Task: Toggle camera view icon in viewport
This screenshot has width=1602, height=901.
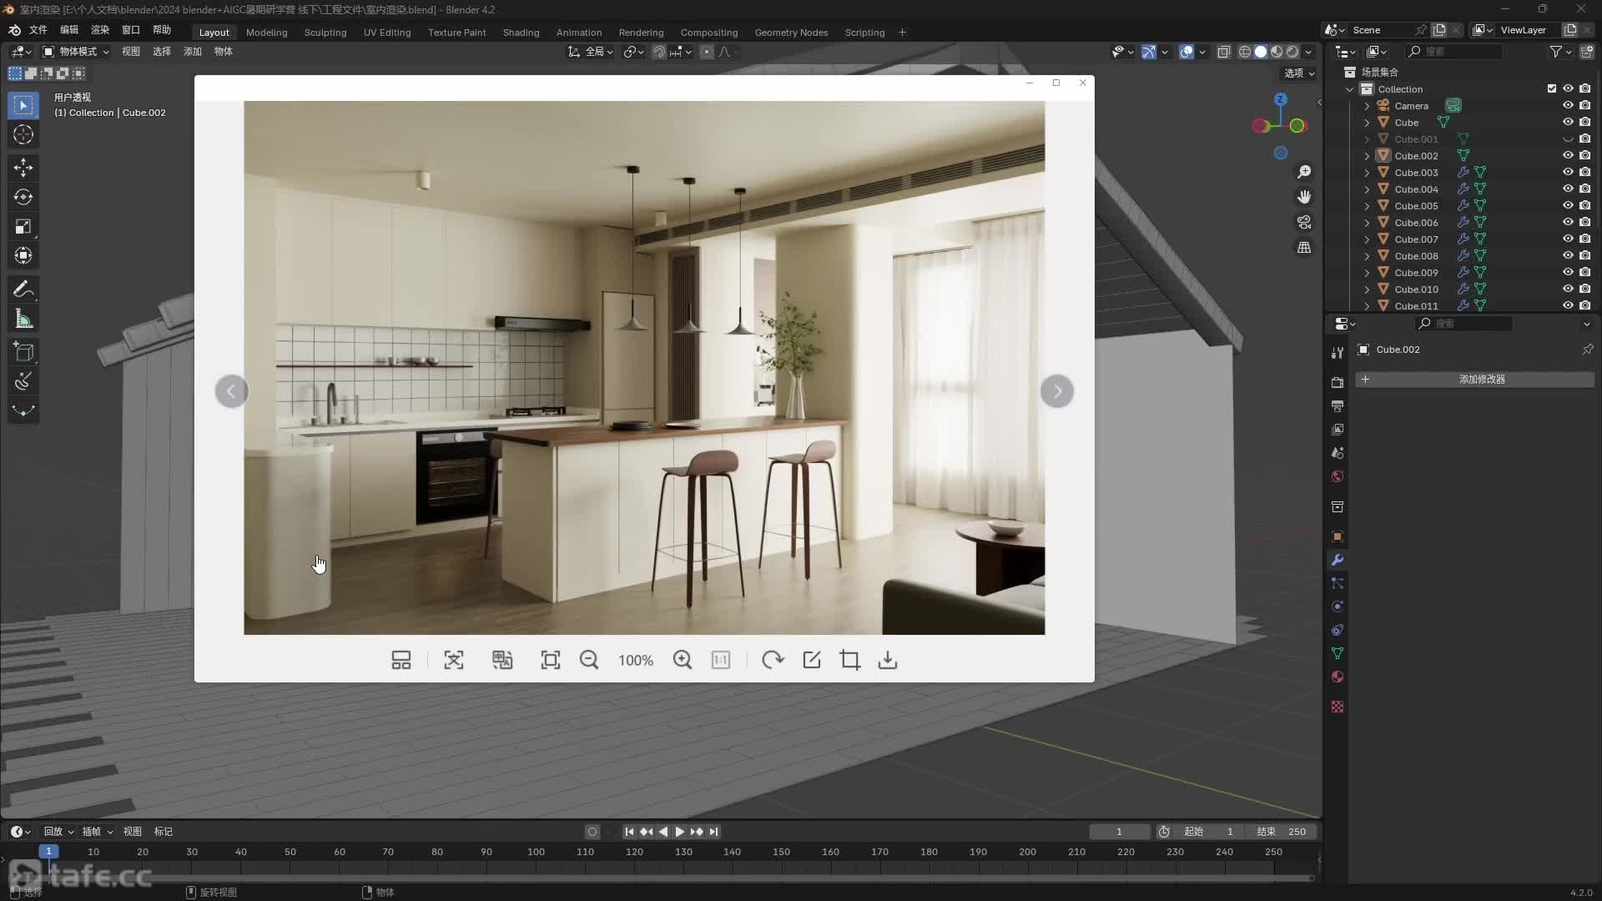Action: coord(1304,222)
